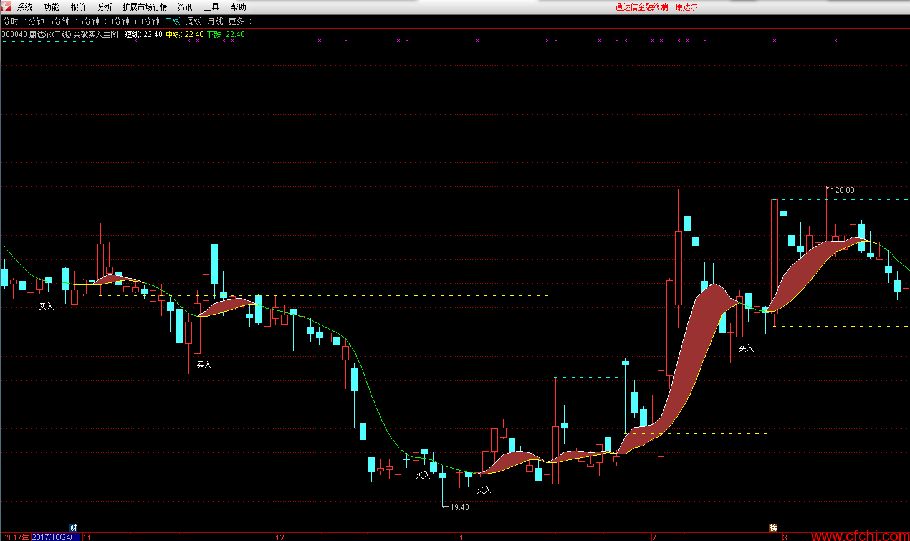Open the 资讯 menu

pos(185,7)
